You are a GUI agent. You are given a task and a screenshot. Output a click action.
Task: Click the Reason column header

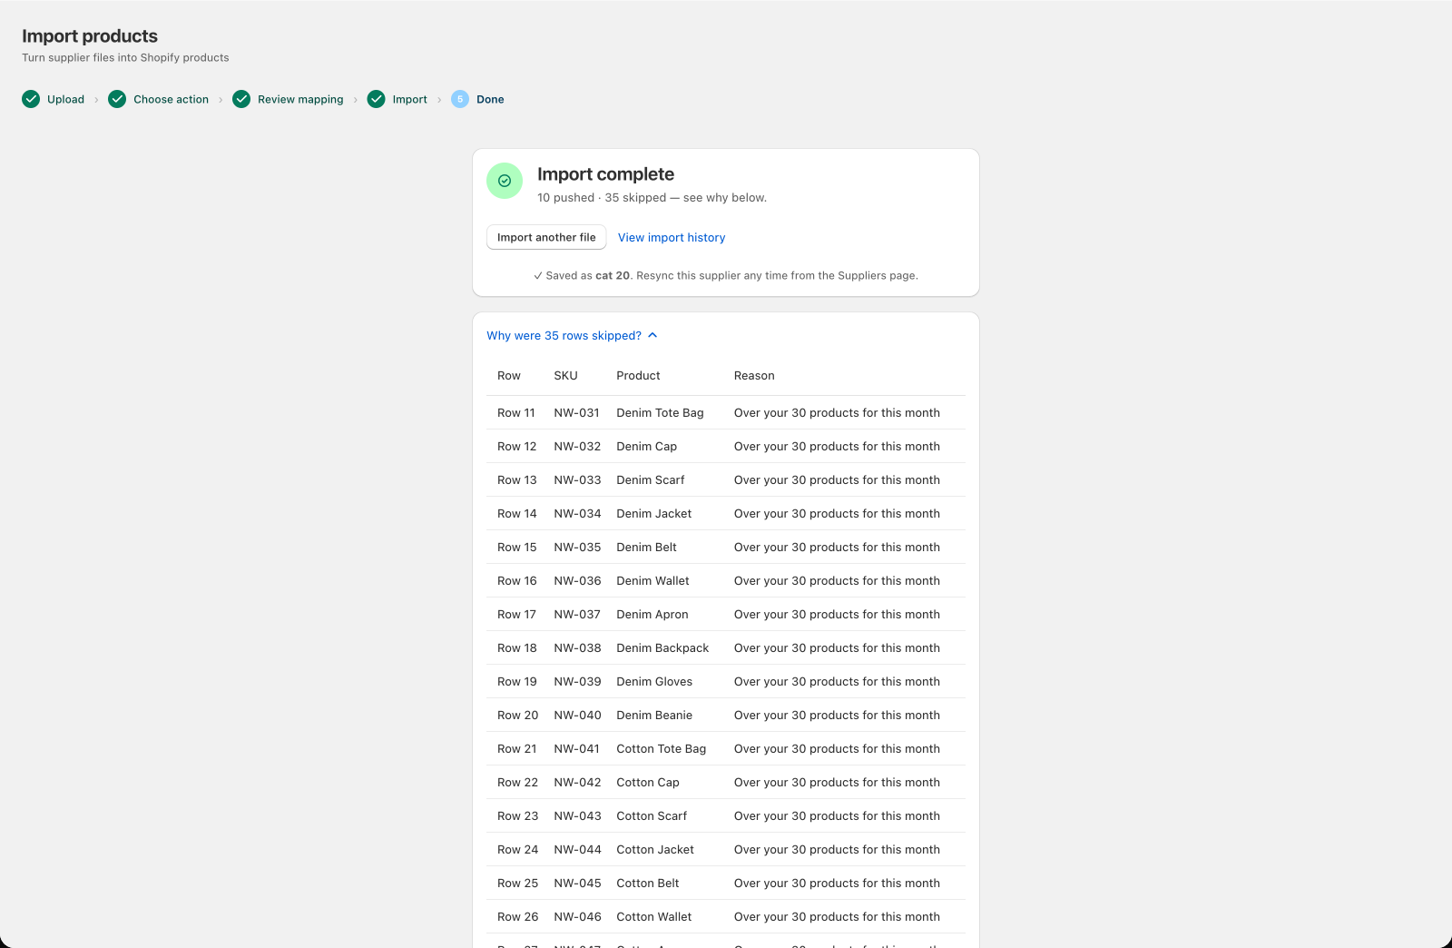point(754,376)
